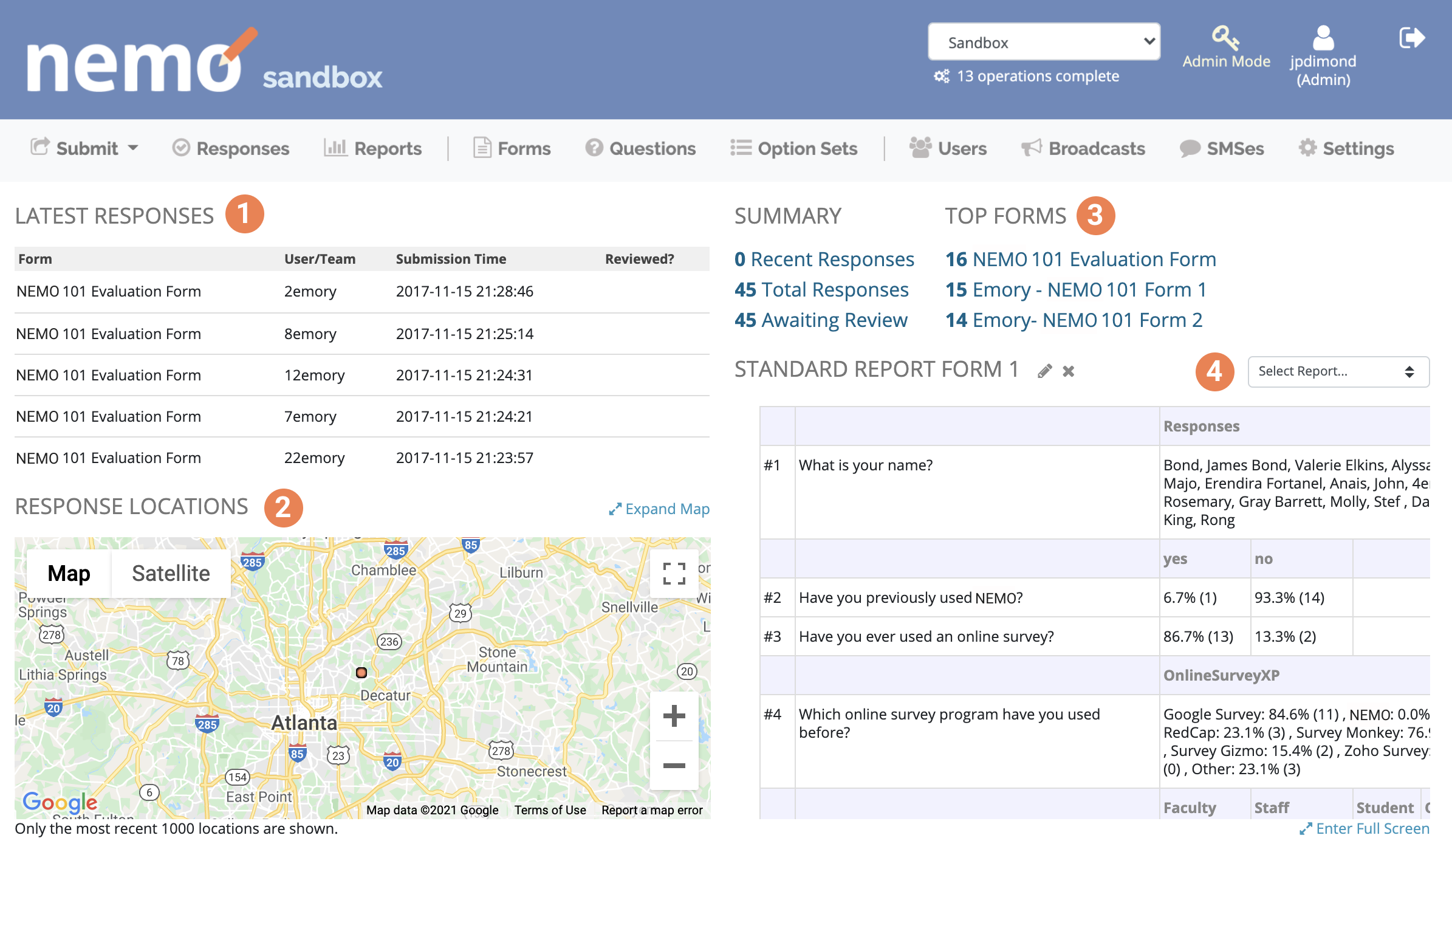Screen dimensions: 1452x948
Task: Click operations complete gears icon
Action: [x=942, y=77]
